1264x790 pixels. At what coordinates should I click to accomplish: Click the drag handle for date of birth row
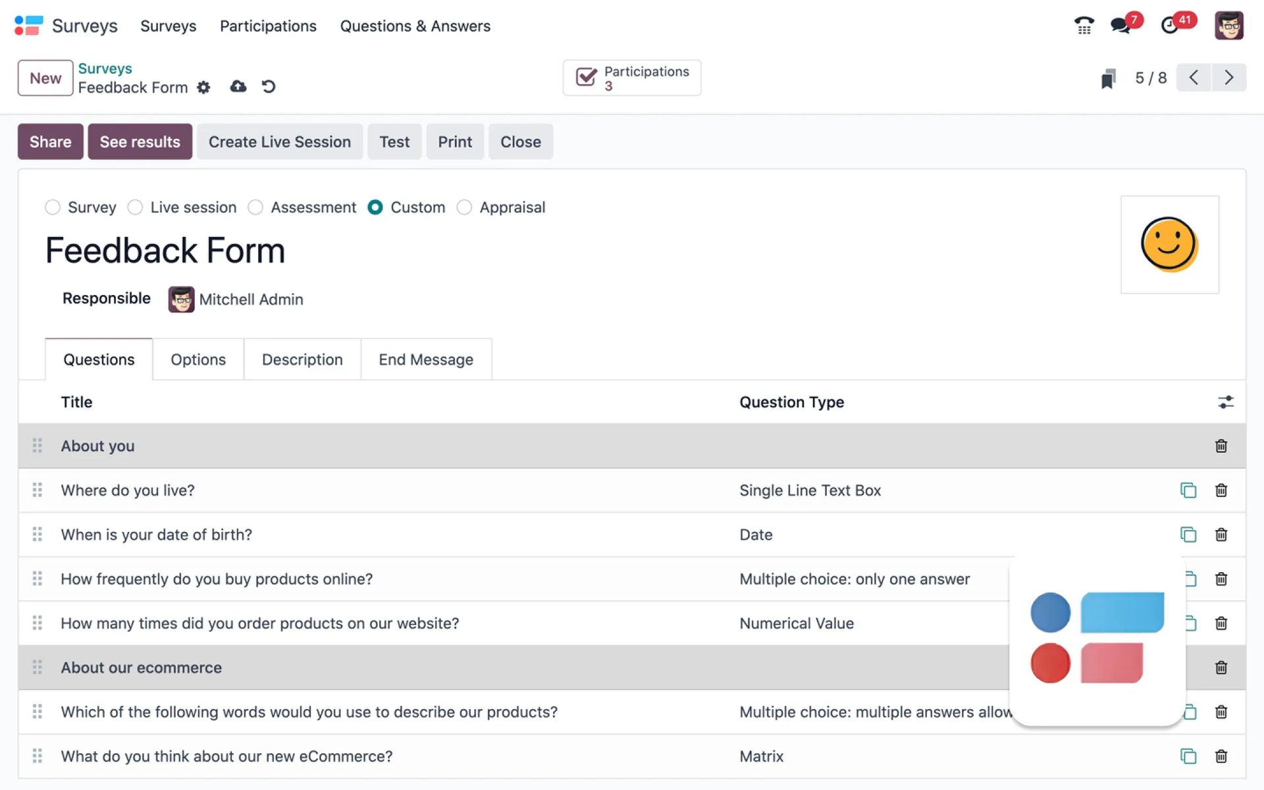[x=38, y=534]
